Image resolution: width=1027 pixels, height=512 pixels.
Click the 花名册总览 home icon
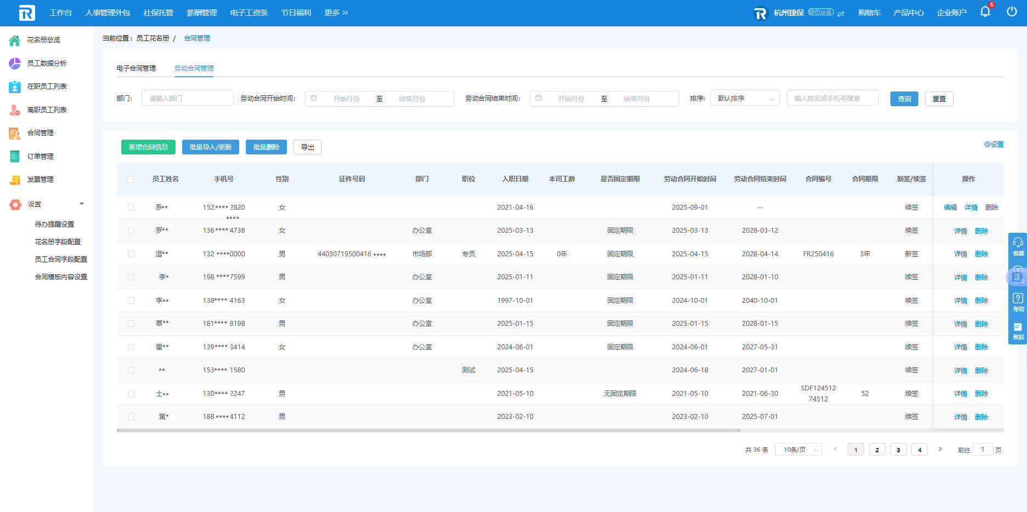[15, 40]
